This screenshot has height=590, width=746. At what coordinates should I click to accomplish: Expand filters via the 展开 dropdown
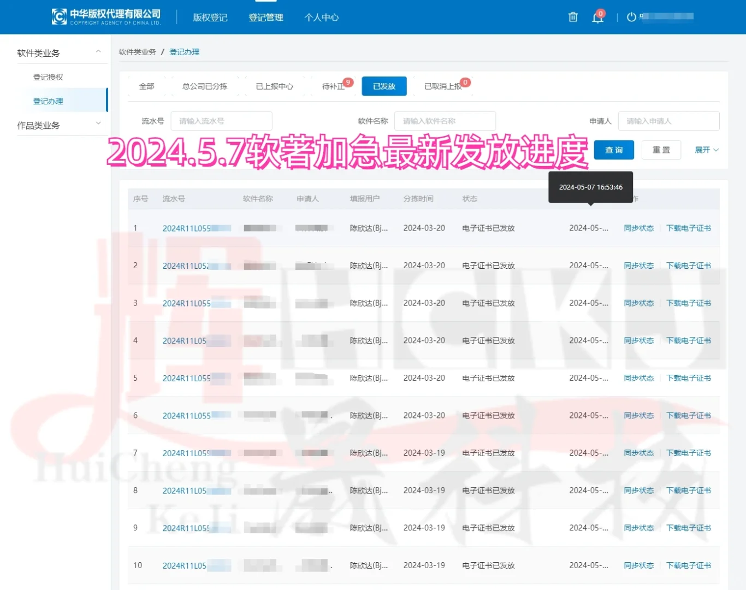coord(706,150)
